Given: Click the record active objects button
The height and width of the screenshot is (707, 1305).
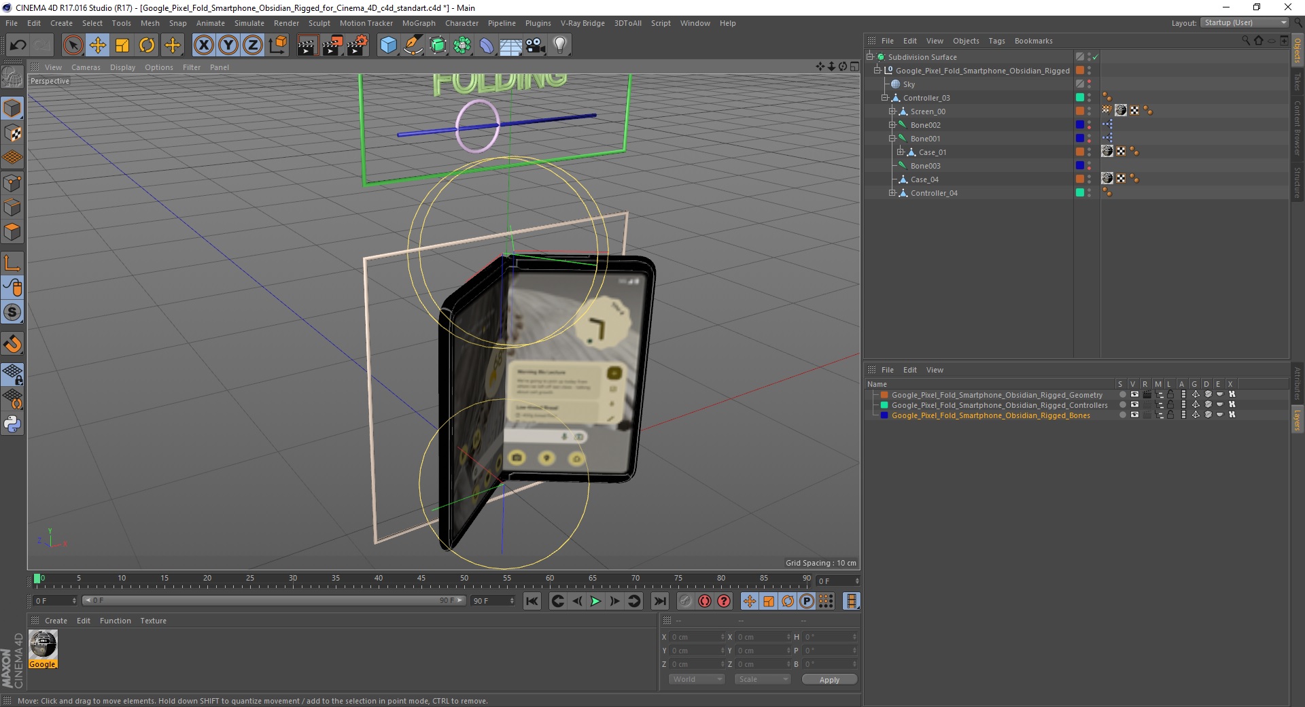Looking at the screenshot, I should pyautogui.click(x=685, y=601).
